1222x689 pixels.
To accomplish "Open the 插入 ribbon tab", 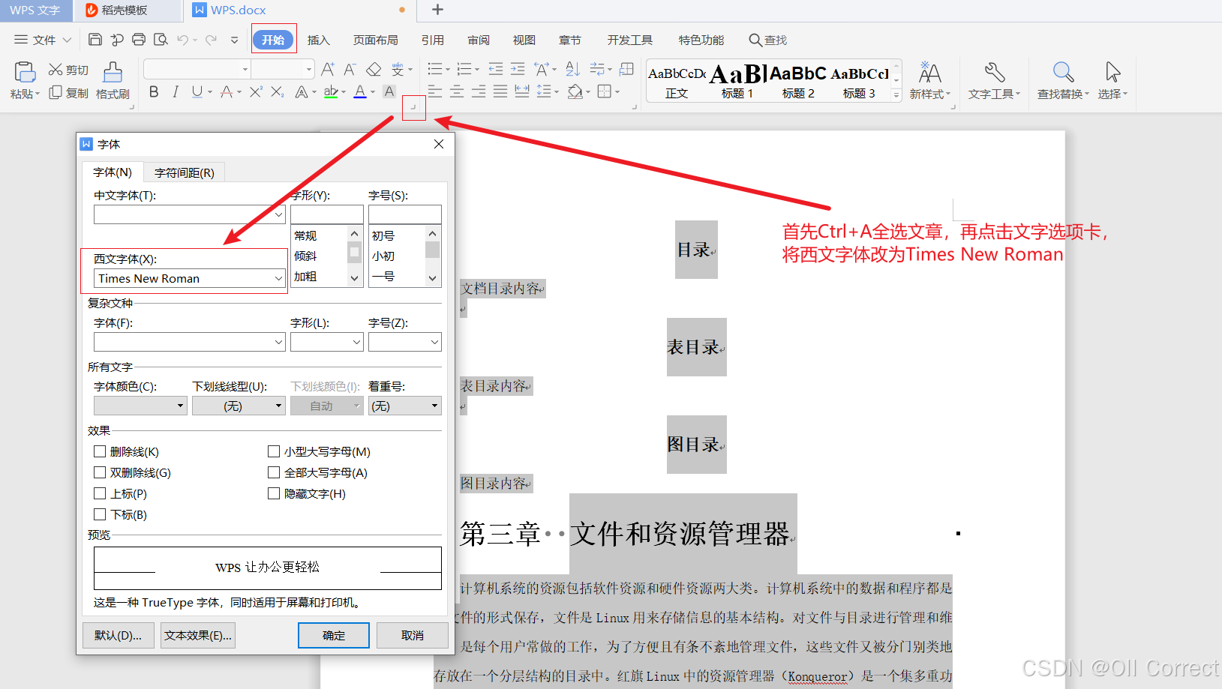I will [319, 40].
